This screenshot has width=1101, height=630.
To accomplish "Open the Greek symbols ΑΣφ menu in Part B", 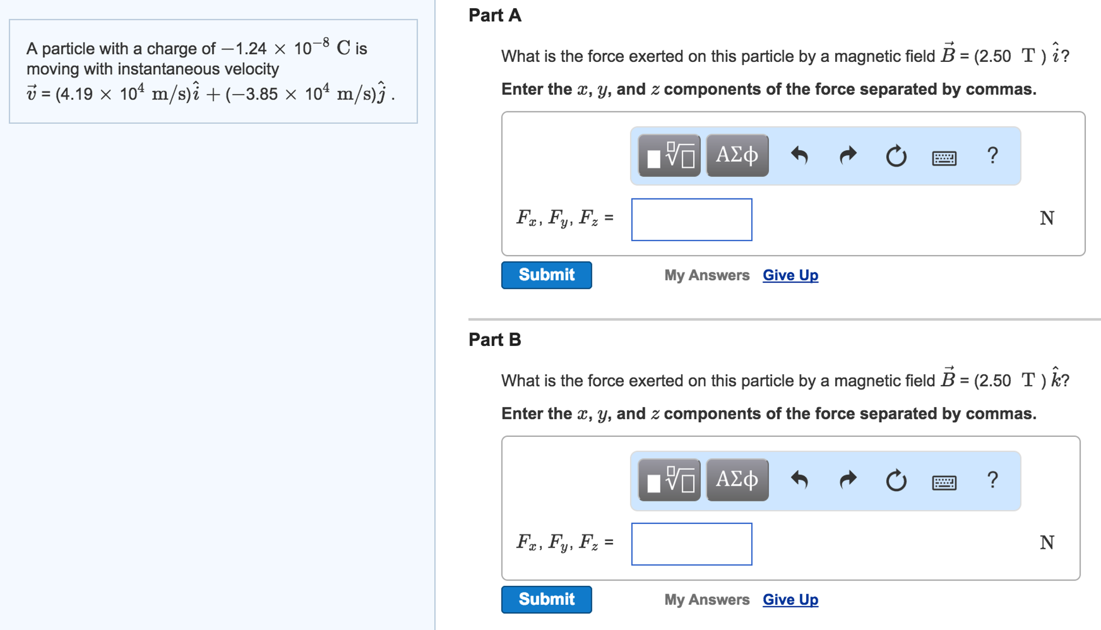I will (736, 480).
